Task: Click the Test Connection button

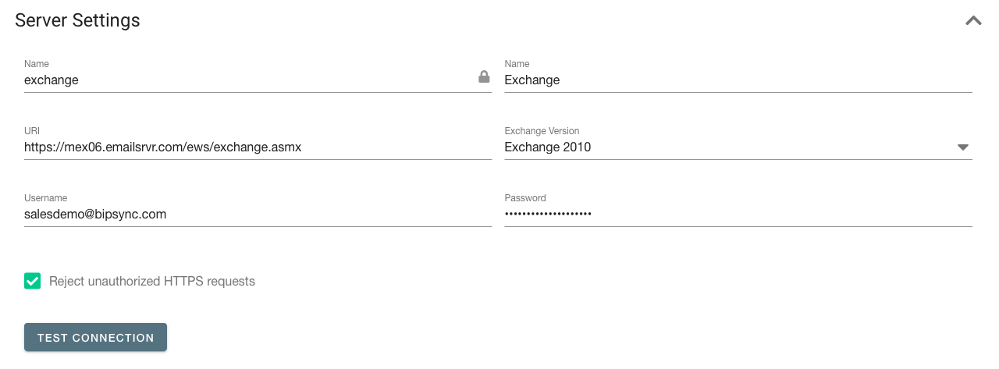Action: [x=95, y=338]
